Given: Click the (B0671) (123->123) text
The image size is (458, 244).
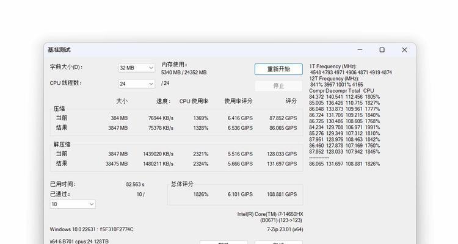Looking at the screenshot, I should point(281,220).
